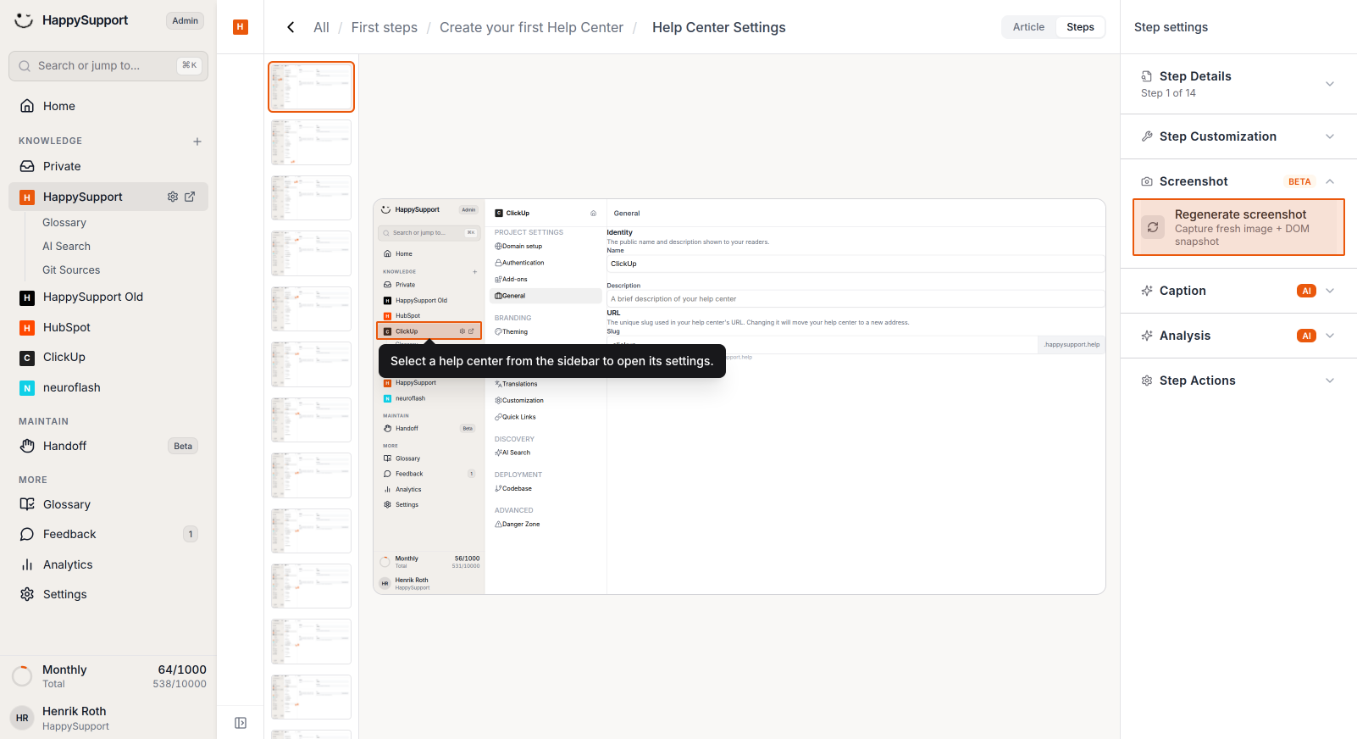Click the Settings gear icon in sidebar
The height and width of the screenshot is (739, 1357).
pyautogui.click(x=27, y=594)
